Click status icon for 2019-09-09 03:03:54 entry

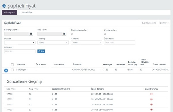click(x=151, y=110)
